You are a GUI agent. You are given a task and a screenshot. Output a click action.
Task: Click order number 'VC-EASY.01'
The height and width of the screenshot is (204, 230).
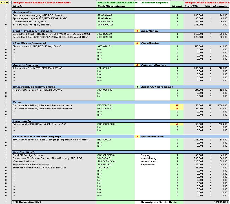click(104, 158)
